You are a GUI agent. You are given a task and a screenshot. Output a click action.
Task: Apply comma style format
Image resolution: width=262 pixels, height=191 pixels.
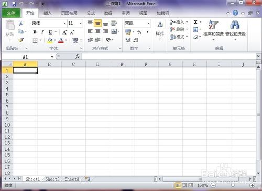click(147, 32)
